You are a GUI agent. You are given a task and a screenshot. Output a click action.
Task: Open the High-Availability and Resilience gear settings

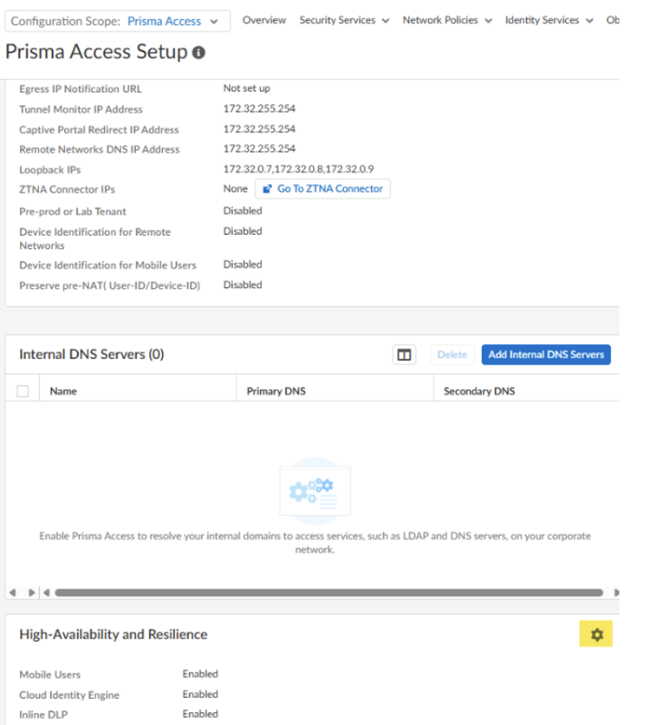pos(596,635)
